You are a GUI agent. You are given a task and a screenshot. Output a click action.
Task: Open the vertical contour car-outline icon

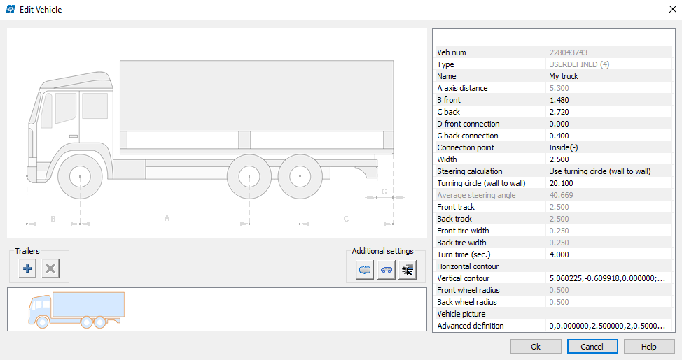pos(386,269)
